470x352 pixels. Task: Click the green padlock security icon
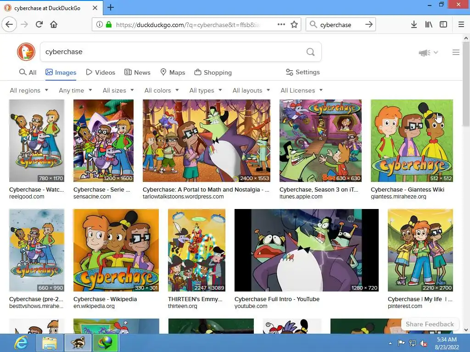109,24
